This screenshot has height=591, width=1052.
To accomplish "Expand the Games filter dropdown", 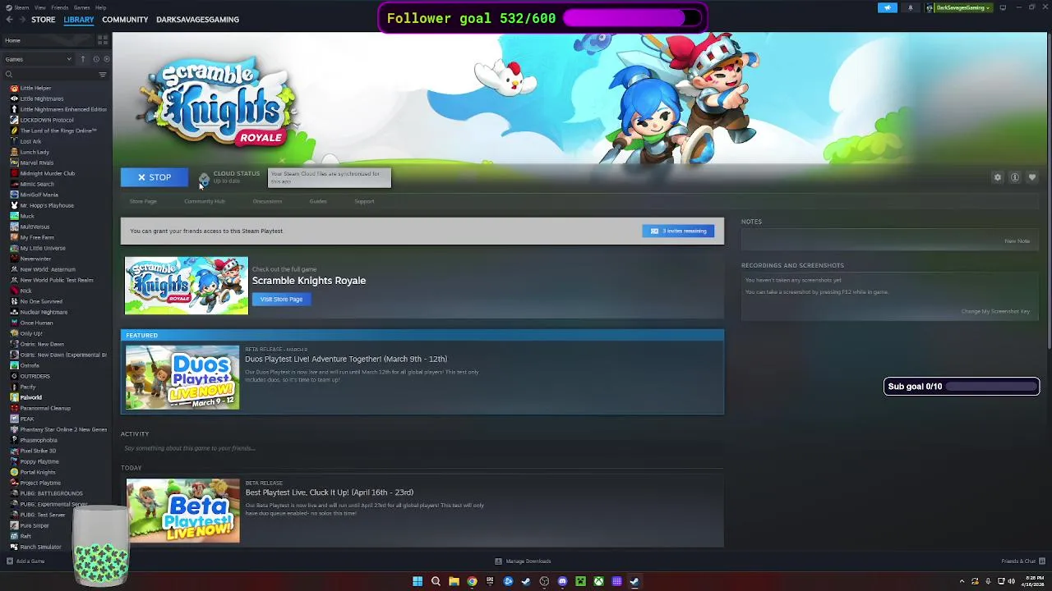I will (38, 59).
